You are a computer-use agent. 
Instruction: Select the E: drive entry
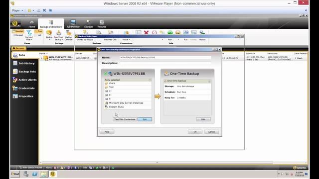(x=128, y=95)
